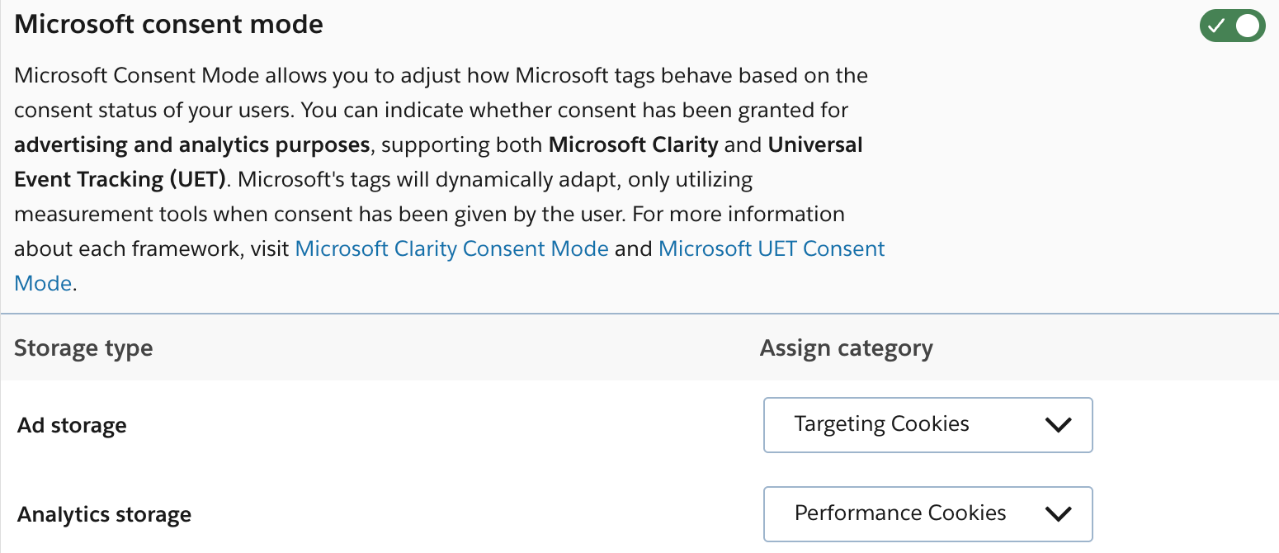Disable the Microsoft consent mode toggle
1279x553 pixels.
click(x=1232, y=26)
